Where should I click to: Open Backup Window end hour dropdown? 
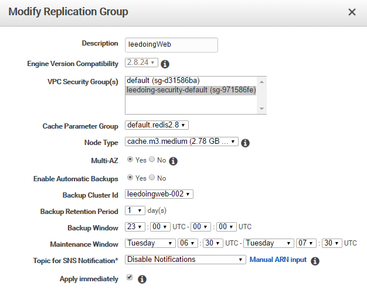click(201, 227)
